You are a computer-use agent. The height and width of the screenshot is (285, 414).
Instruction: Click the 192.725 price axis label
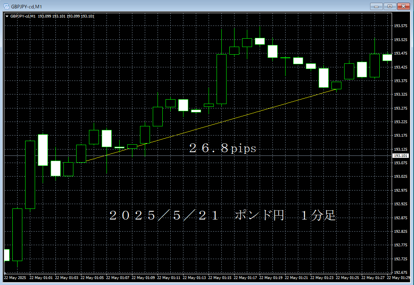[400, 259]
